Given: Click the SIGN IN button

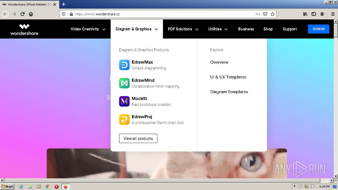Looking at the screenshot, I should point(318,29).
